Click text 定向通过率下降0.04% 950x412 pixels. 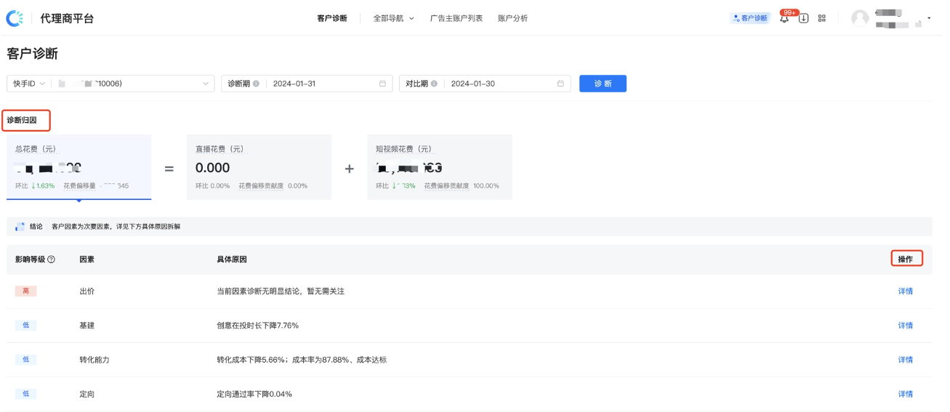point(254,394)
